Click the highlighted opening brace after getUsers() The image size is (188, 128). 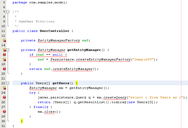pos(77,83)
